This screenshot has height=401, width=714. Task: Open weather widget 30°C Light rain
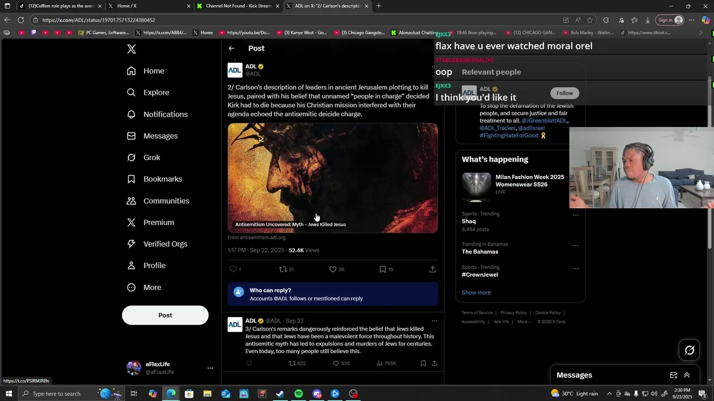pyautogui.click(x=575, y=394)
